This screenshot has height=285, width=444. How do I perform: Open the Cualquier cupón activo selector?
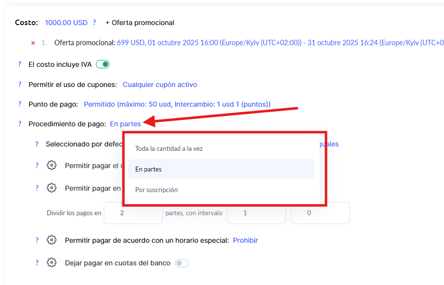160,85
